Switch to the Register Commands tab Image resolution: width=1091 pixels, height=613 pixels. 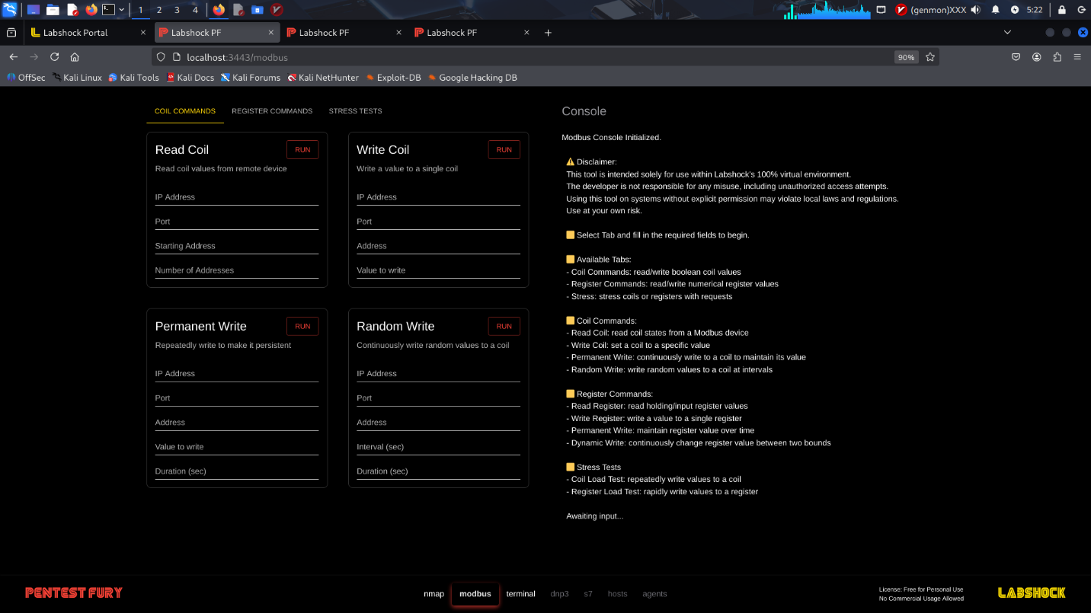[x=272, y=111]
